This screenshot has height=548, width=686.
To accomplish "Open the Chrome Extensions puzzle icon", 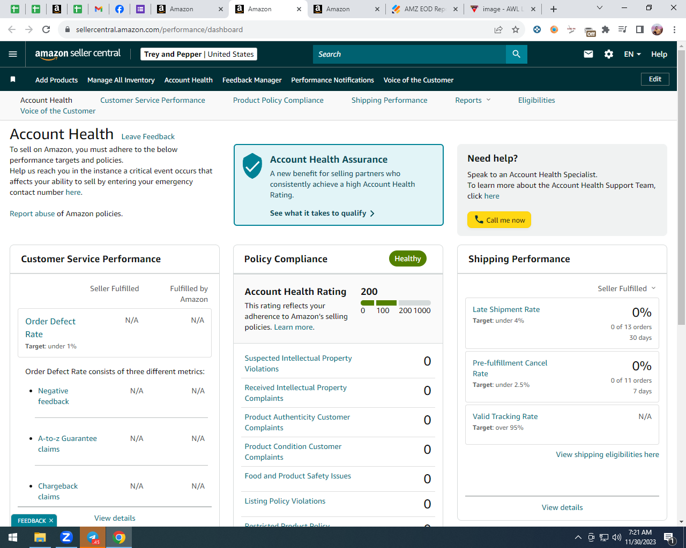I will [606, 29].
